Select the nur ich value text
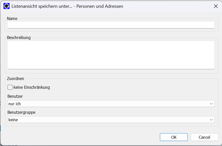222x146 pixels. 15,104
